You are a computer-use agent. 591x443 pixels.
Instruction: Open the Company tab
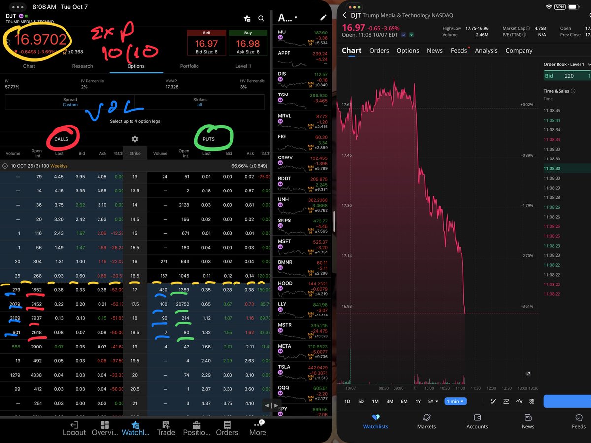pyautogui.click(x=519, y=50)
